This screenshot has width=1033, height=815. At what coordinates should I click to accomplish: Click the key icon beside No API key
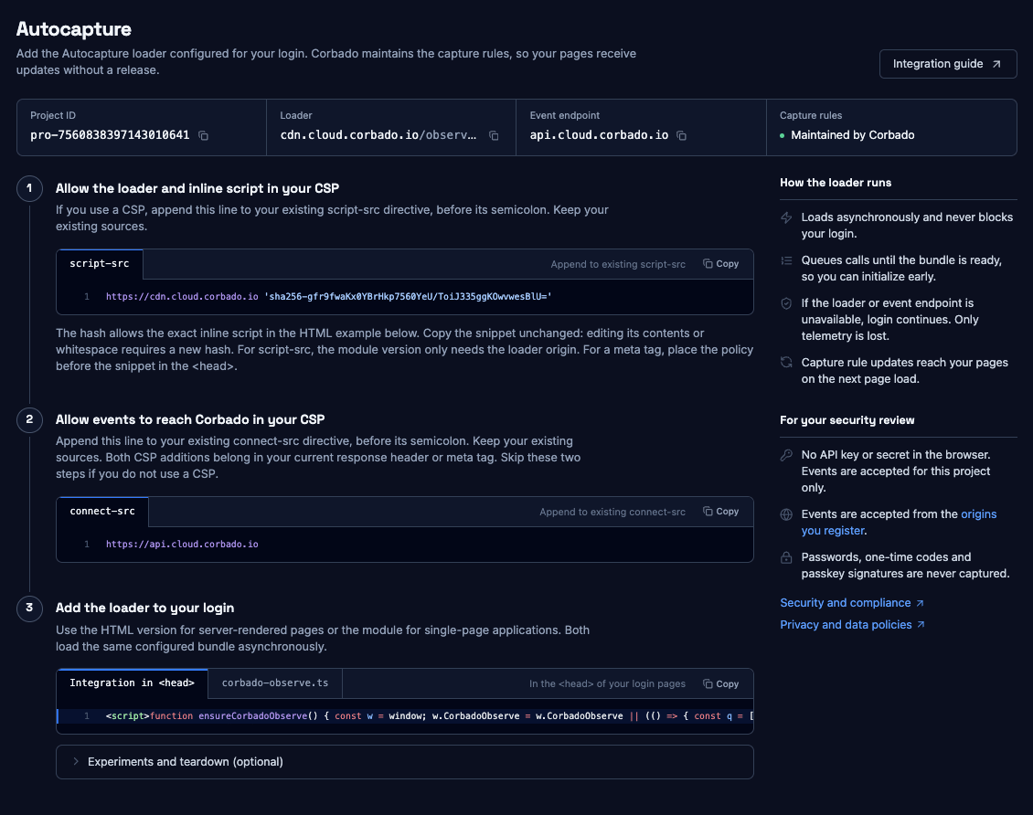pyautogui.click(x=786, y=455)
